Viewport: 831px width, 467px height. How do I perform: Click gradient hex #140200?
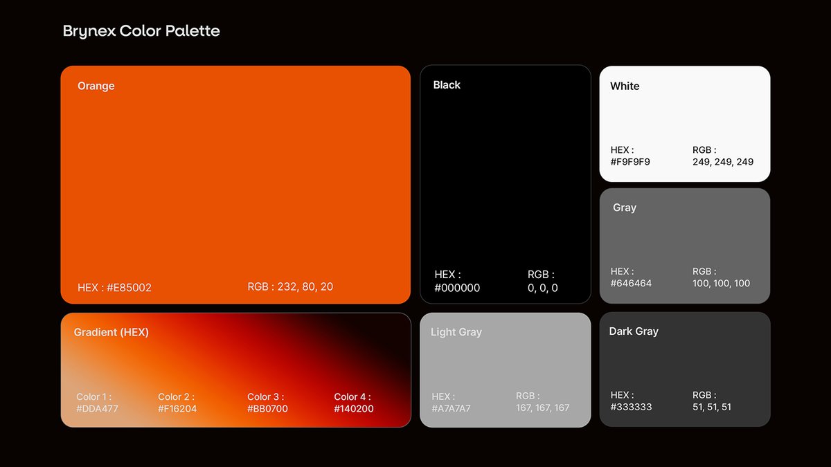(354, 409)
